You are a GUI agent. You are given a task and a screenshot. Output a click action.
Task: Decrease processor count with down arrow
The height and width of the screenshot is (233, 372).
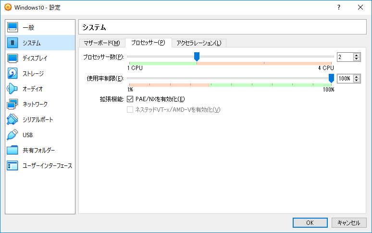click(x=356, y=58)
